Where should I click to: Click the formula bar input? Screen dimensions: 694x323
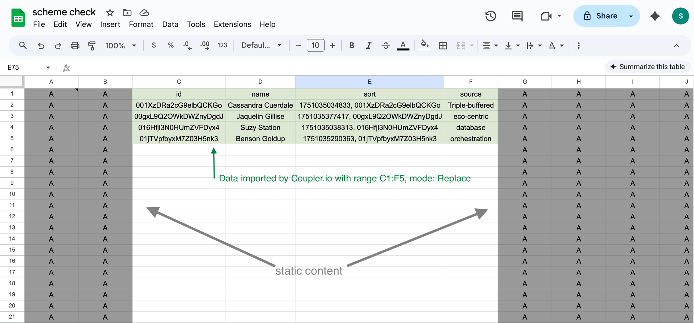point(337,68)
